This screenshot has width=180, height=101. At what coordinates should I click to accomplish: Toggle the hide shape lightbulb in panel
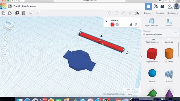coord(136,24)
